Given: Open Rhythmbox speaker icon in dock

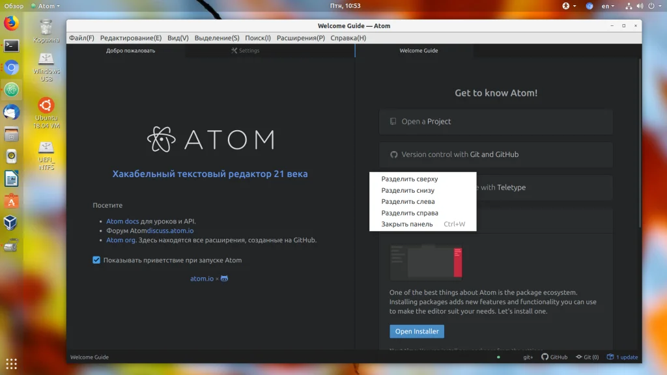Looking at the screenshot, I should point(12,156).
